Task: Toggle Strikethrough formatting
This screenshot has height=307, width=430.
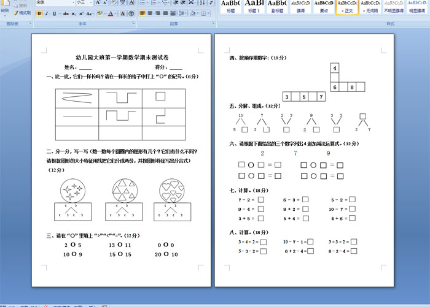Action: tap(66, 13)
